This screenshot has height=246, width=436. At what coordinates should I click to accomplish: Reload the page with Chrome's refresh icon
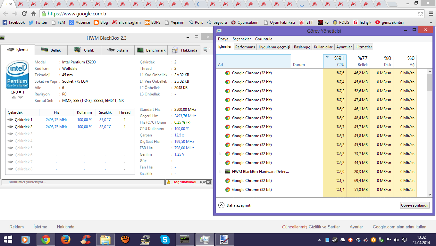click(24, 14)
